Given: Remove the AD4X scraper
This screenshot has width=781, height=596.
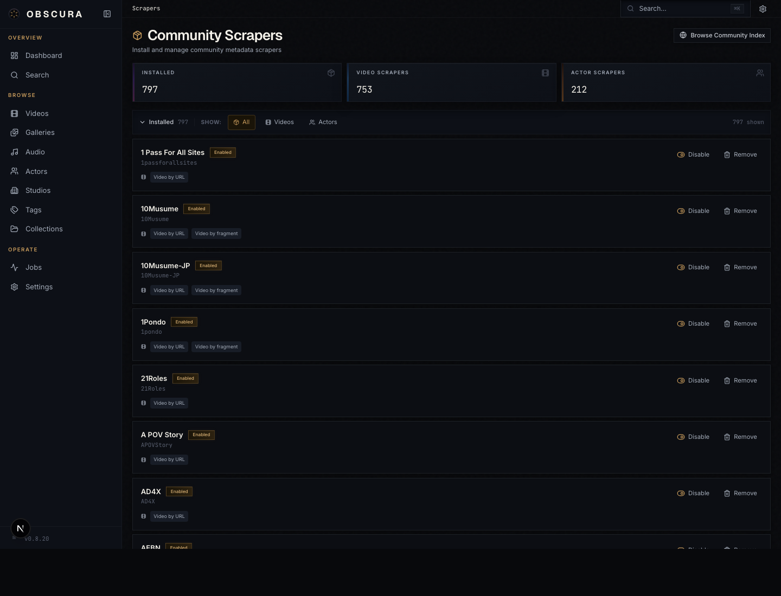Looking at the screenshot, I should click(740, 493).
